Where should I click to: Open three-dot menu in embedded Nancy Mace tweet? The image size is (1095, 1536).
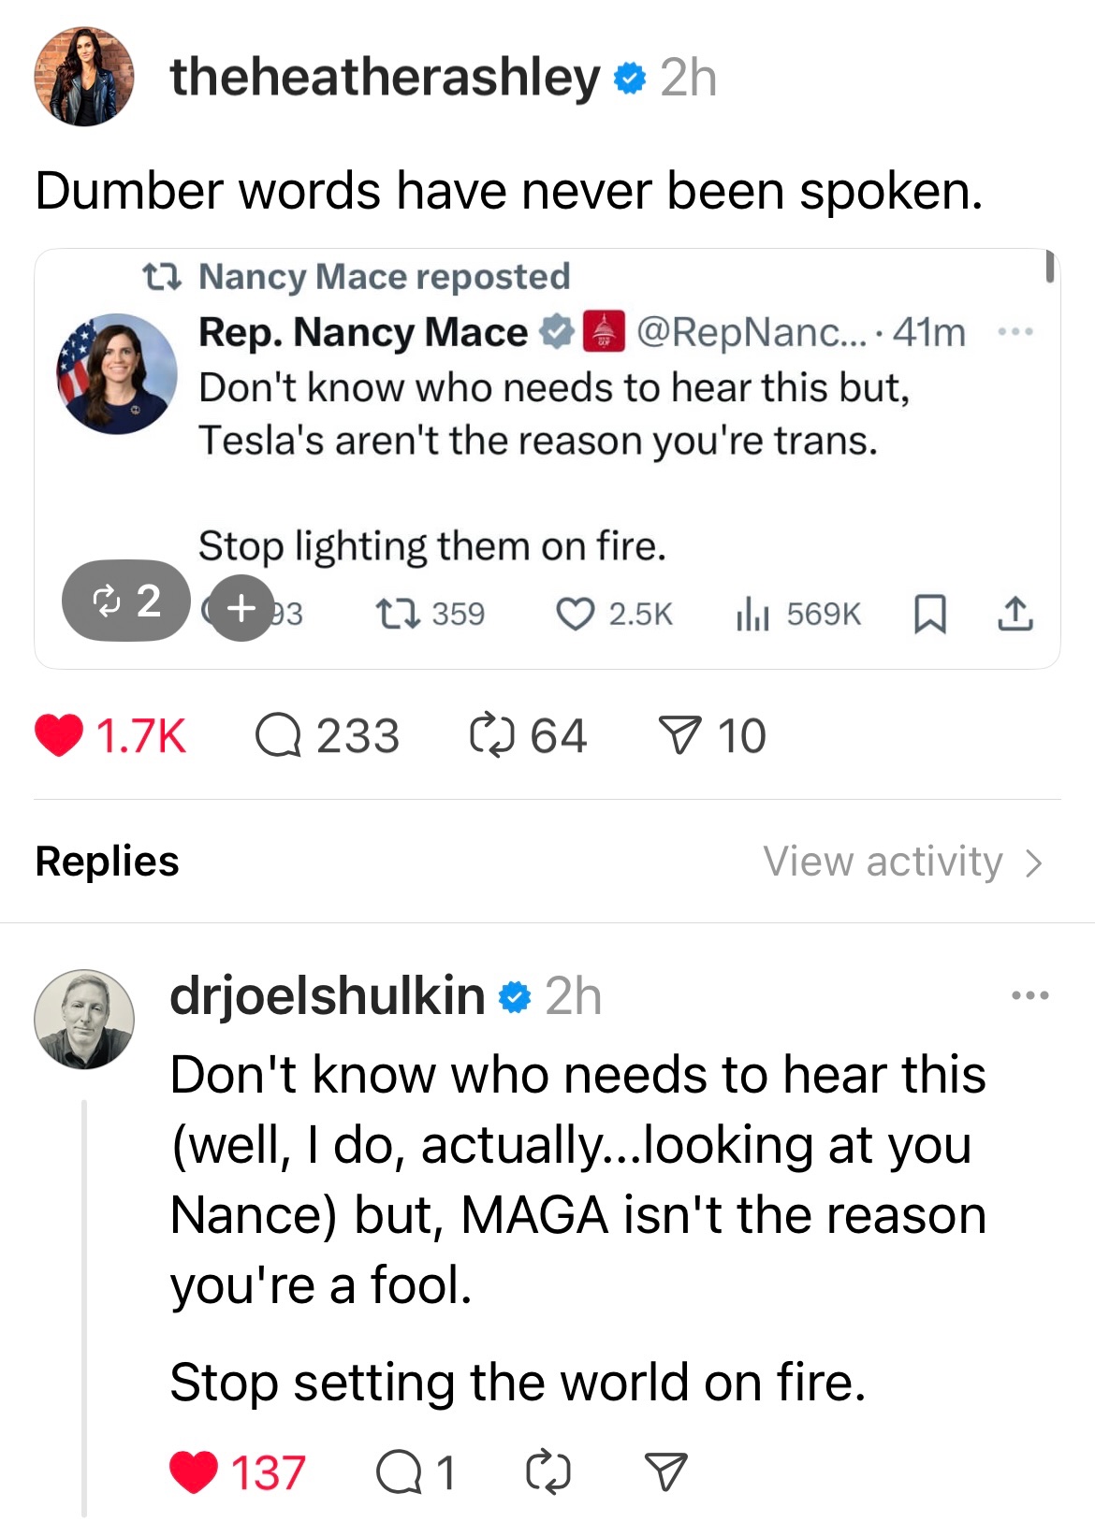coord(1015,332)
